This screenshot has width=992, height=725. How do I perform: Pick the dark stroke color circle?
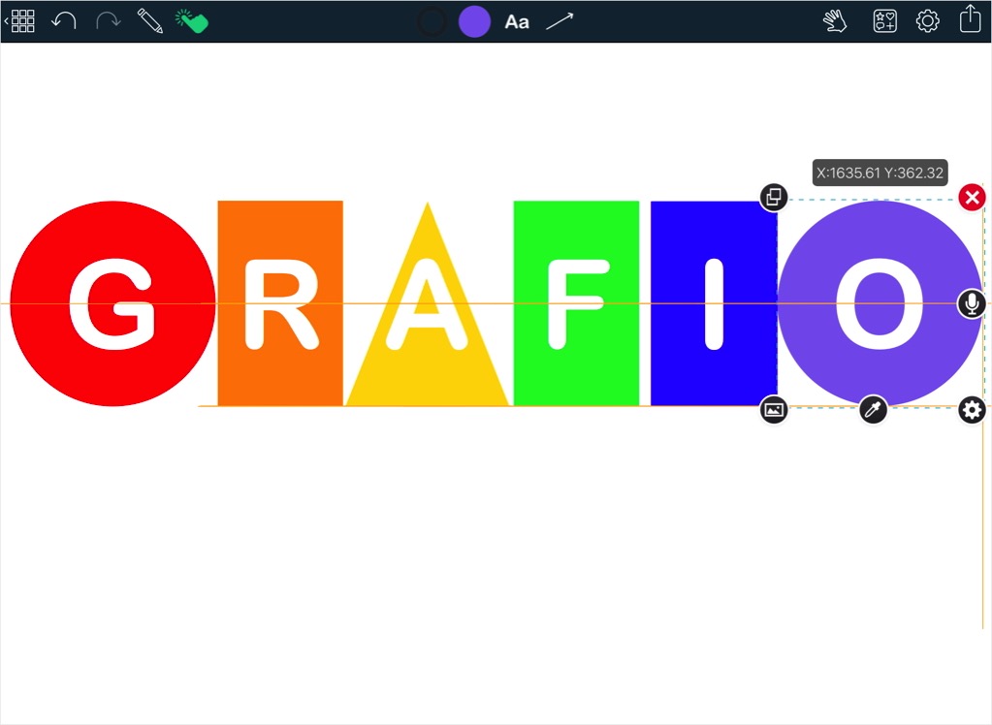click(432, 21)
